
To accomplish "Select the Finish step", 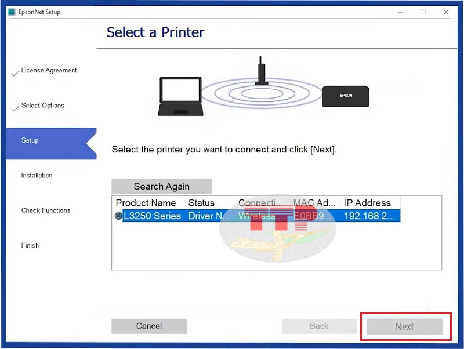I will (30, 245).
